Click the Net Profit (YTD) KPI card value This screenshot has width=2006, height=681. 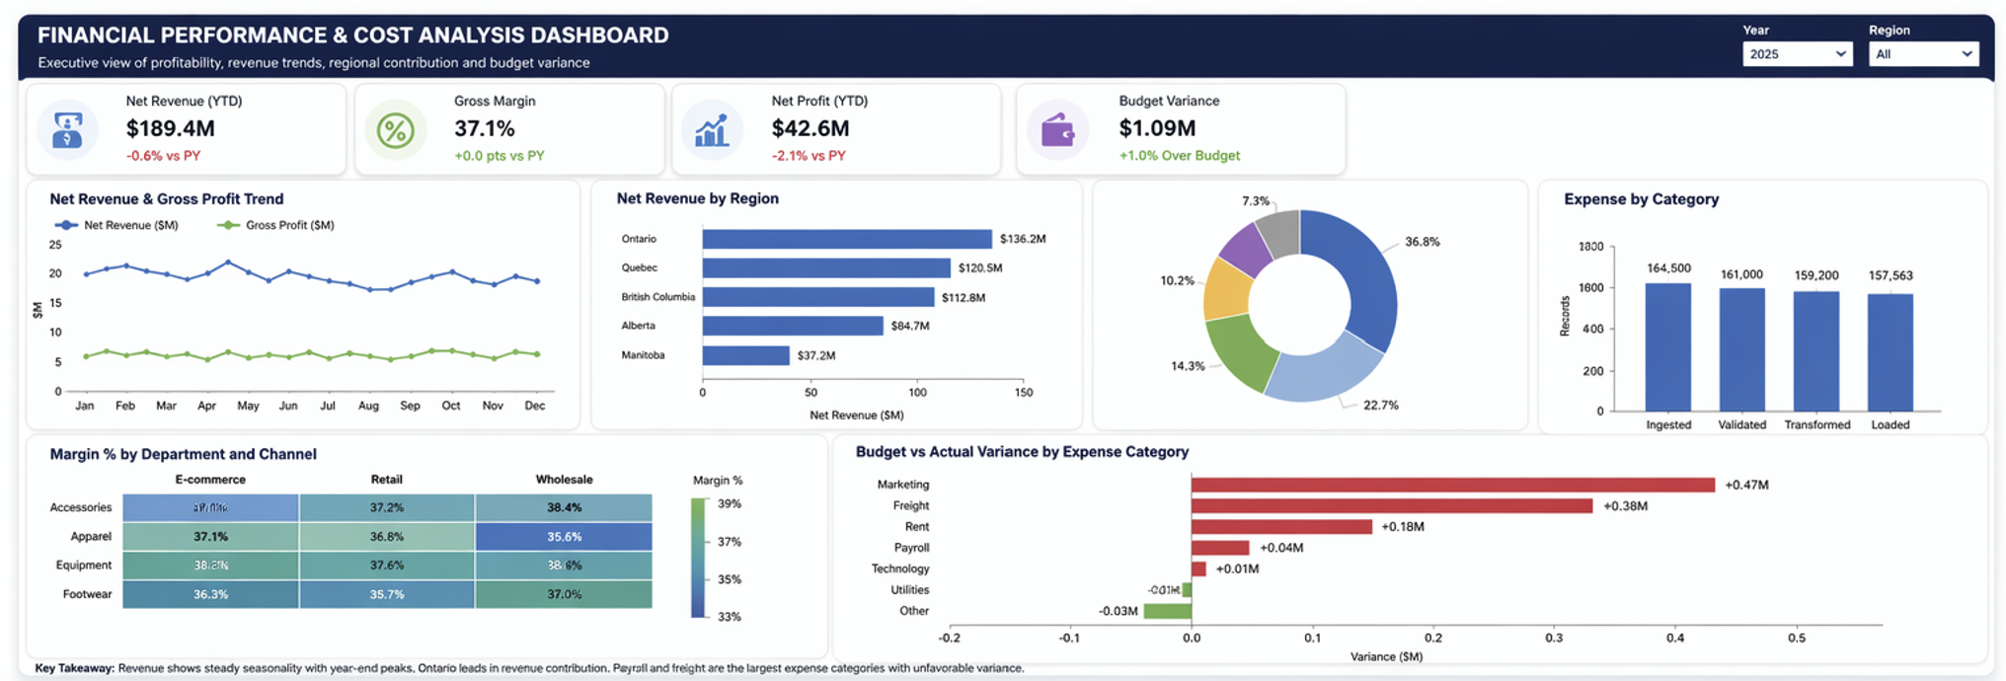[810, 128]
